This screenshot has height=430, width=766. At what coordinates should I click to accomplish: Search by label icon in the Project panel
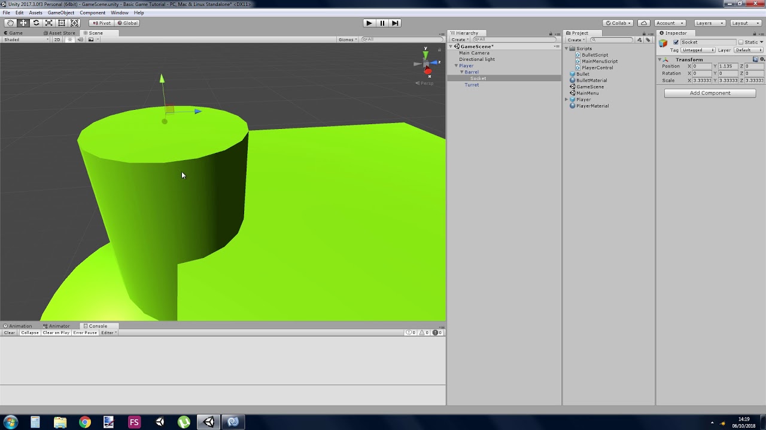[x=648, y=39]
